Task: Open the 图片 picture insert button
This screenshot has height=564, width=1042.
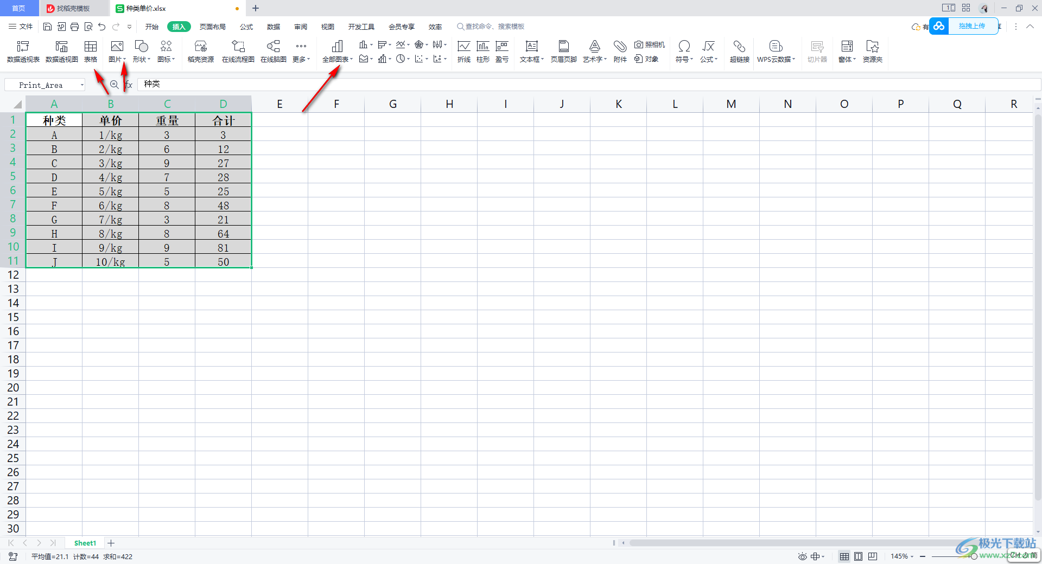Action: [117, 52]
